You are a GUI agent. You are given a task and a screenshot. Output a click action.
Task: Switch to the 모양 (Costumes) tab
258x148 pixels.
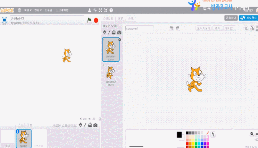point(120,18)
